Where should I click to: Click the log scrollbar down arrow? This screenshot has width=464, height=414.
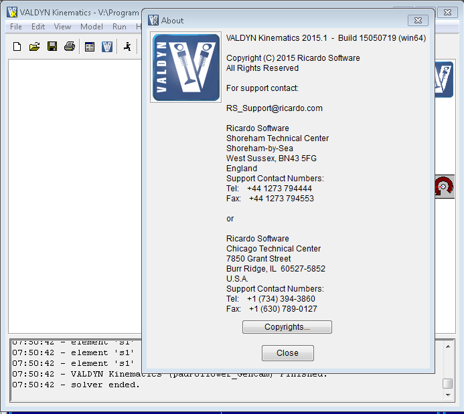coord(448,395)
